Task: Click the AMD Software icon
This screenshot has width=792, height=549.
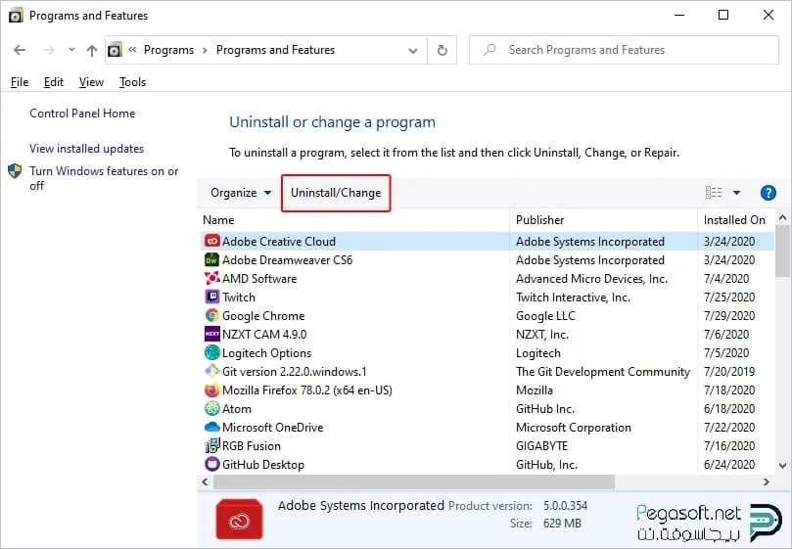Action: (211, 279)
